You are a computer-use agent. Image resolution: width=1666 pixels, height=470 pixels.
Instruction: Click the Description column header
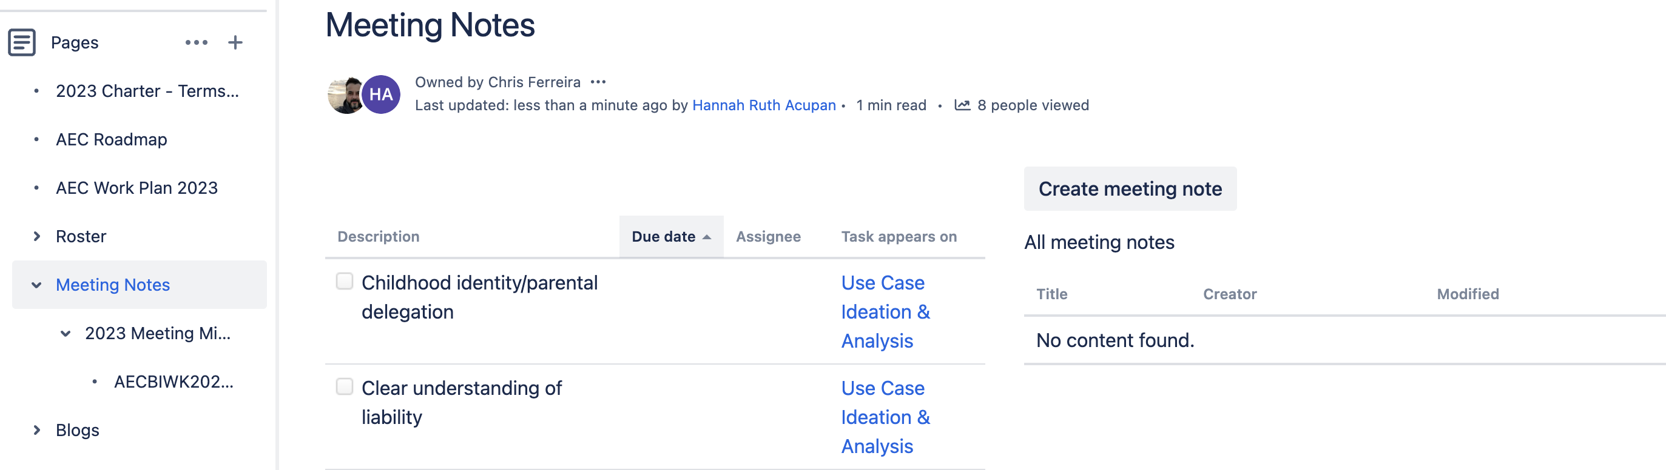[x=379, y=237]
